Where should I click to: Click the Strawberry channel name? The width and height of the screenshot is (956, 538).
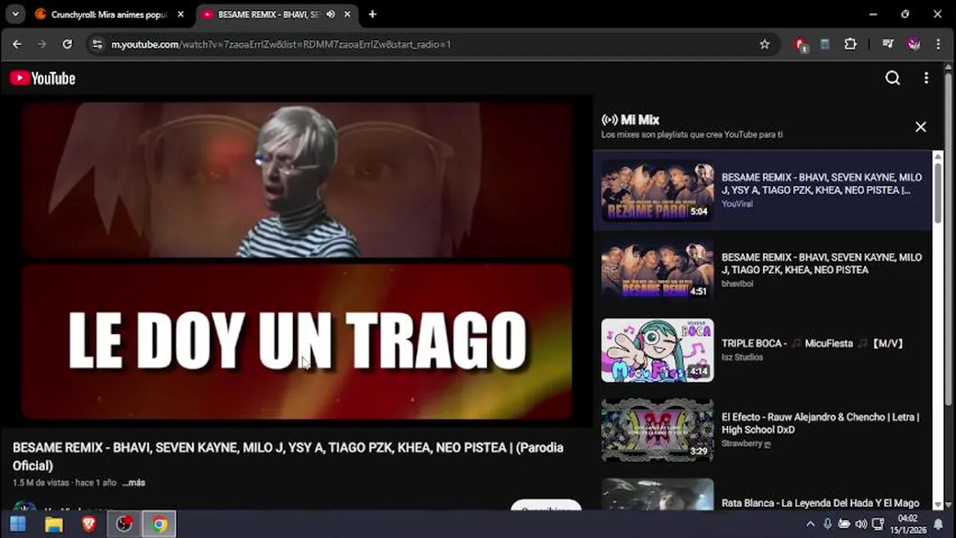pyautogui.click(x=746, y=444)
